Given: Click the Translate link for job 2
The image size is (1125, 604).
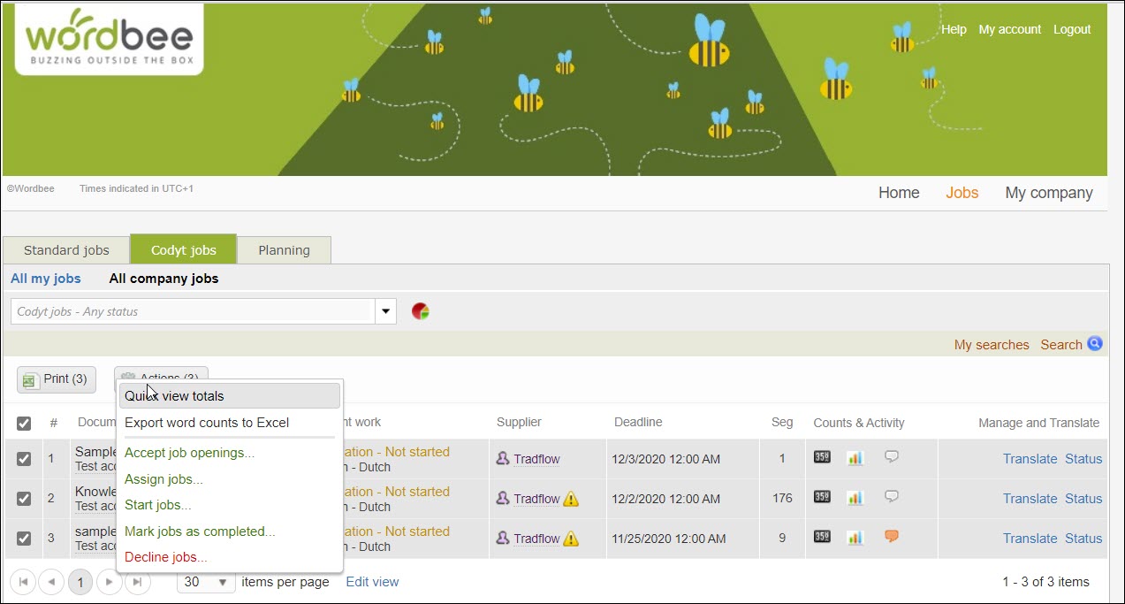Looking at the screenshot, I should (1030, 499).
